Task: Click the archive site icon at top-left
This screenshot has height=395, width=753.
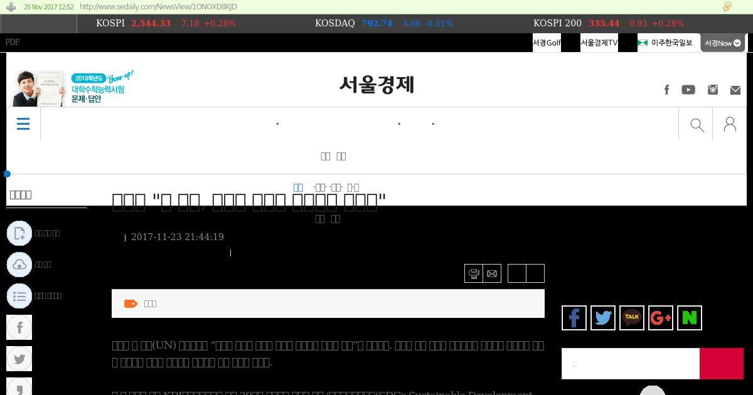Action: pos(11,7)
